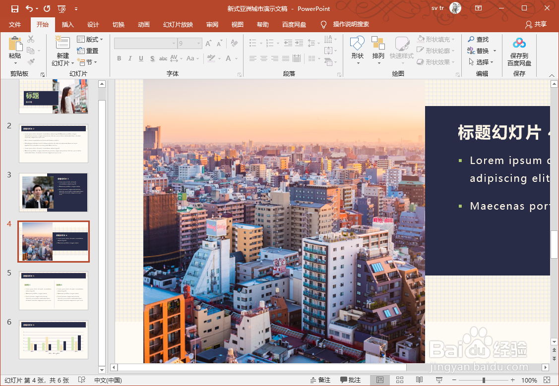Open the 形状 shapes gallery
559x386 pixels.
tap(357, 50)
